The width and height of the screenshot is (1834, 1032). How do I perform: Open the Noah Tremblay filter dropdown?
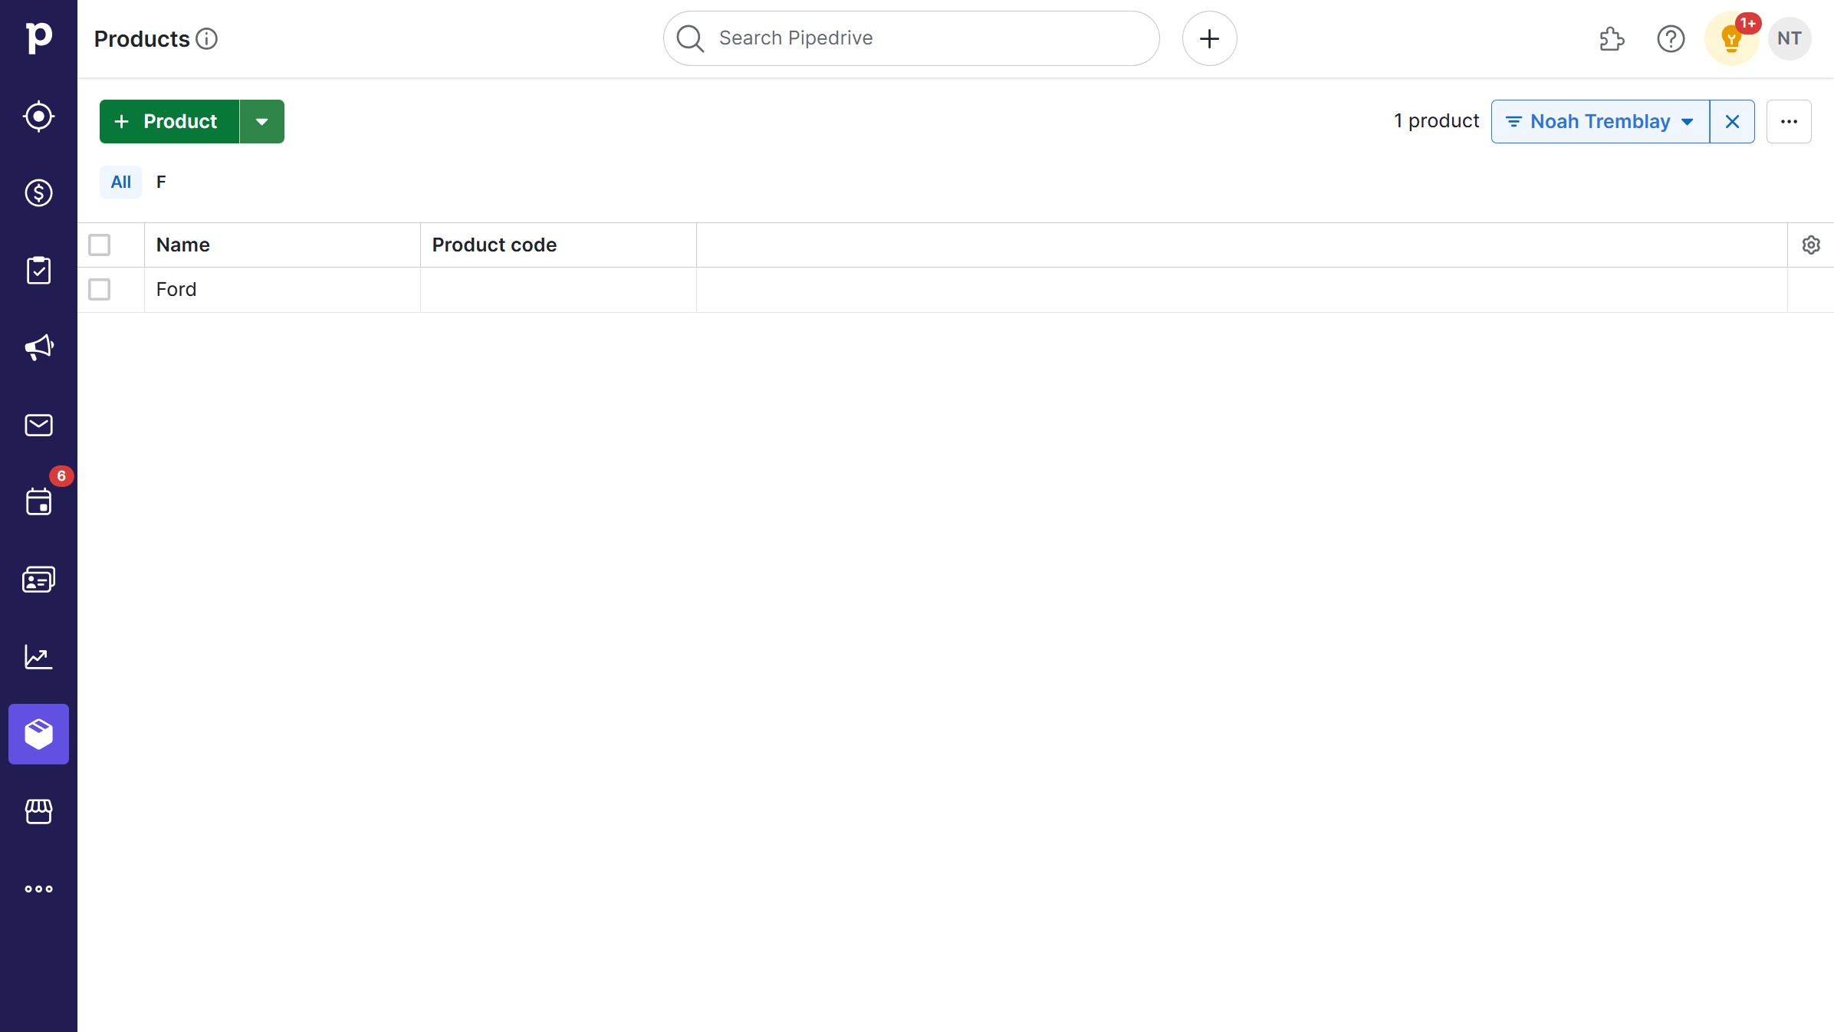click(1599, 121)
